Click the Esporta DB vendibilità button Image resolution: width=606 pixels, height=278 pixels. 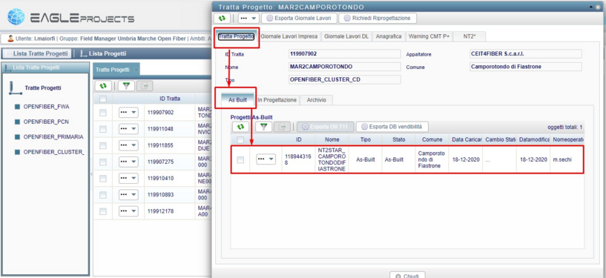coord(392,127)
